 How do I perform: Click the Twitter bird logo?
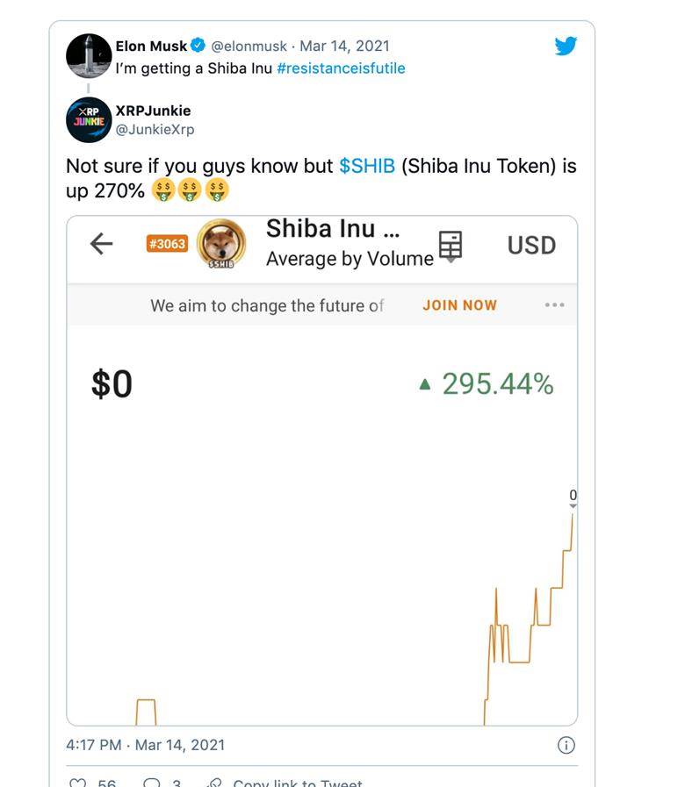(x=566, y=46)
